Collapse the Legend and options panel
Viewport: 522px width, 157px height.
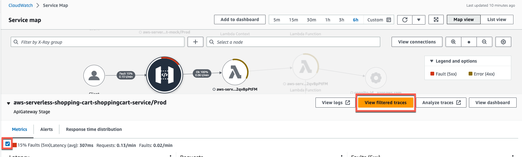point(432,61)
